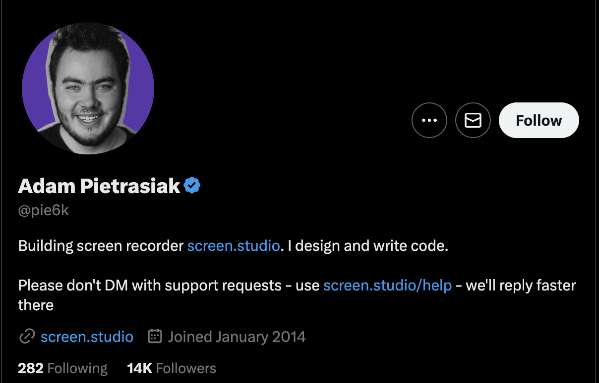The height and width of the screenshot is (383, 599).
Task: Click the link chain icon next to screen.studio
Action: (x=27, y=336)
